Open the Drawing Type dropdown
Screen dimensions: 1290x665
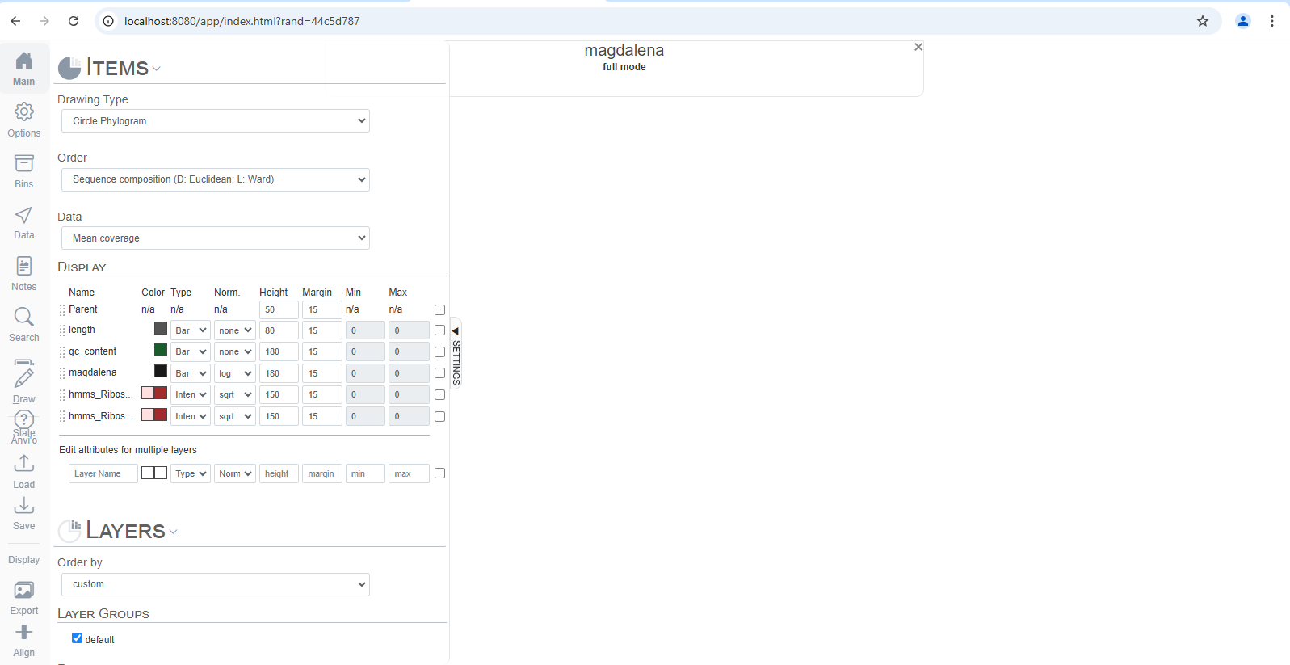[215, 121]
